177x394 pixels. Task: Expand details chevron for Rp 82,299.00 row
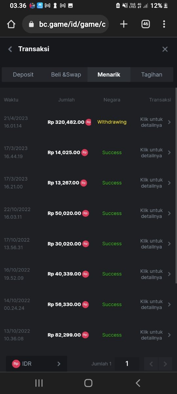click(169, 335)
